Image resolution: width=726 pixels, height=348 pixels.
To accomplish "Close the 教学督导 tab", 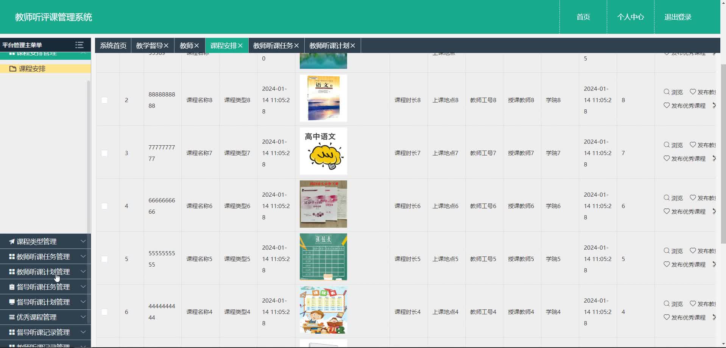I will point(166,45).
